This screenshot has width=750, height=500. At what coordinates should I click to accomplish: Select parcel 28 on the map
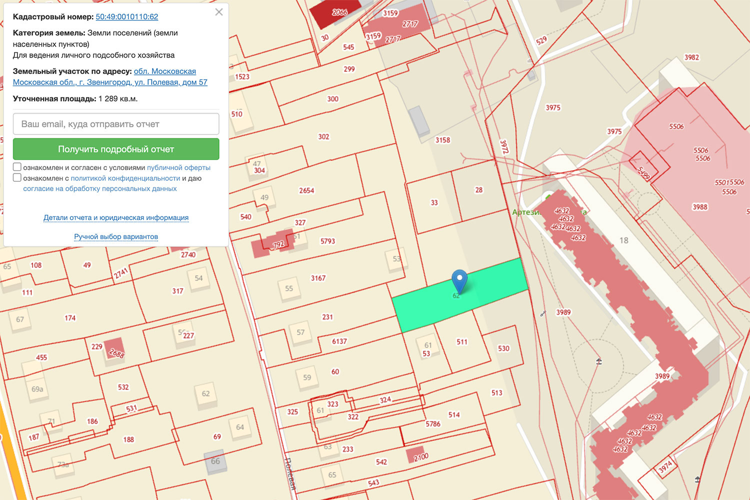(479, 190)
